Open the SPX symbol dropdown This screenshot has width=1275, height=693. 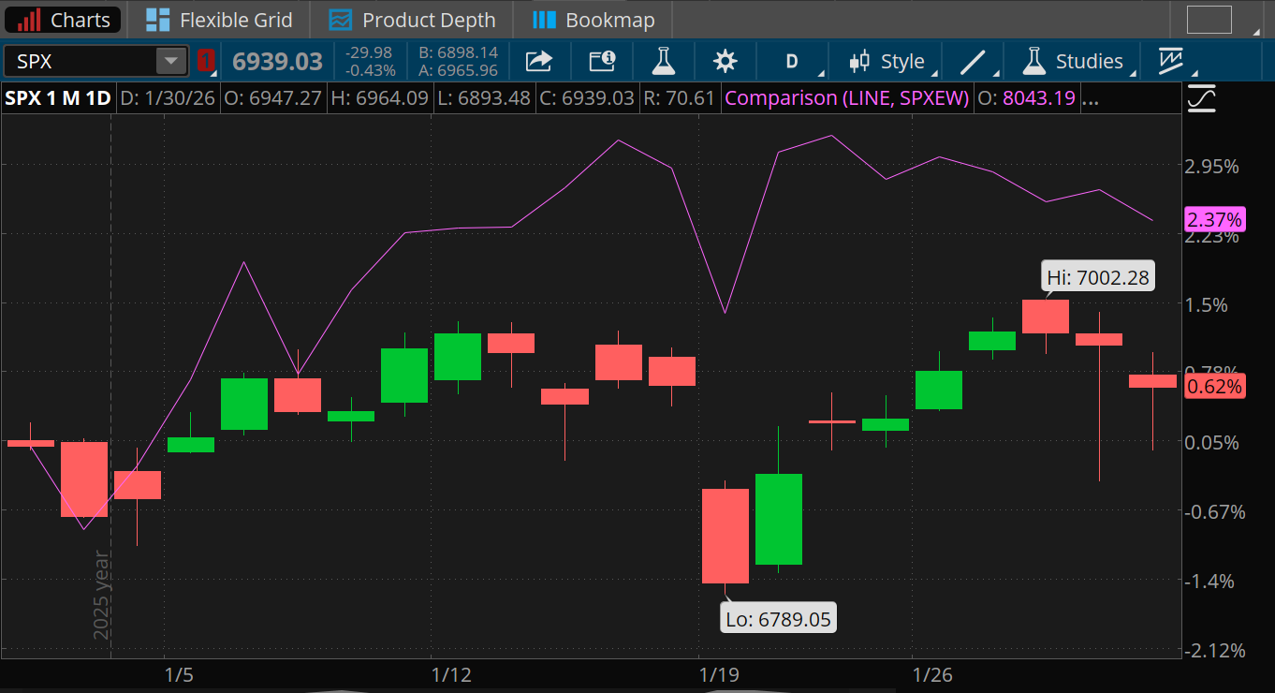click(x=170, y=60)
